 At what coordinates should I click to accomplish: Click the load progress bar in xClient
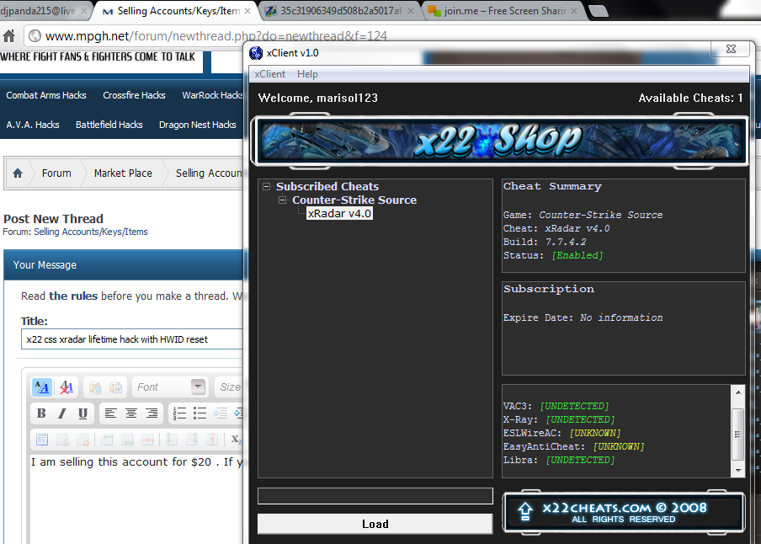(x=375, y=496)
